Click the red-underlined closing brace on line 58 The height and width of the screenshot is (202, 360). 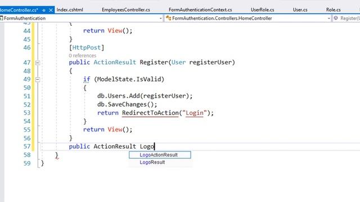click(x=57, y=155)
